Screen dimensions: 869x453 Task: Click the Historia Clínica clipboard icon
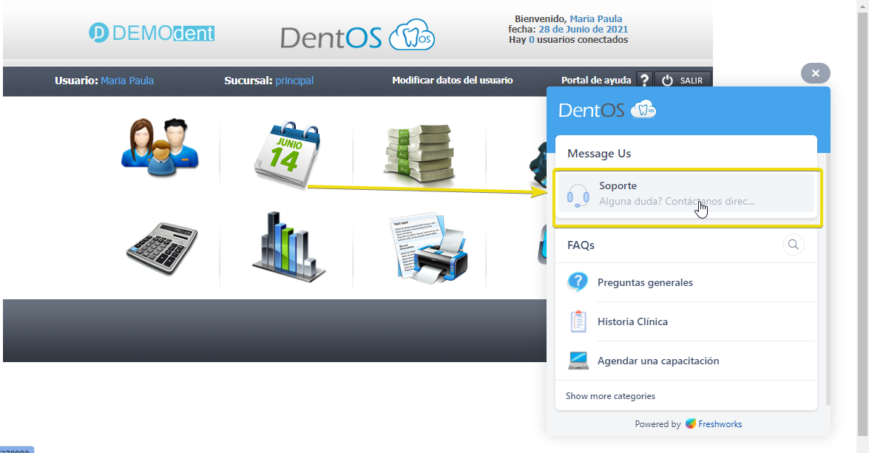[x=578, y=321]
